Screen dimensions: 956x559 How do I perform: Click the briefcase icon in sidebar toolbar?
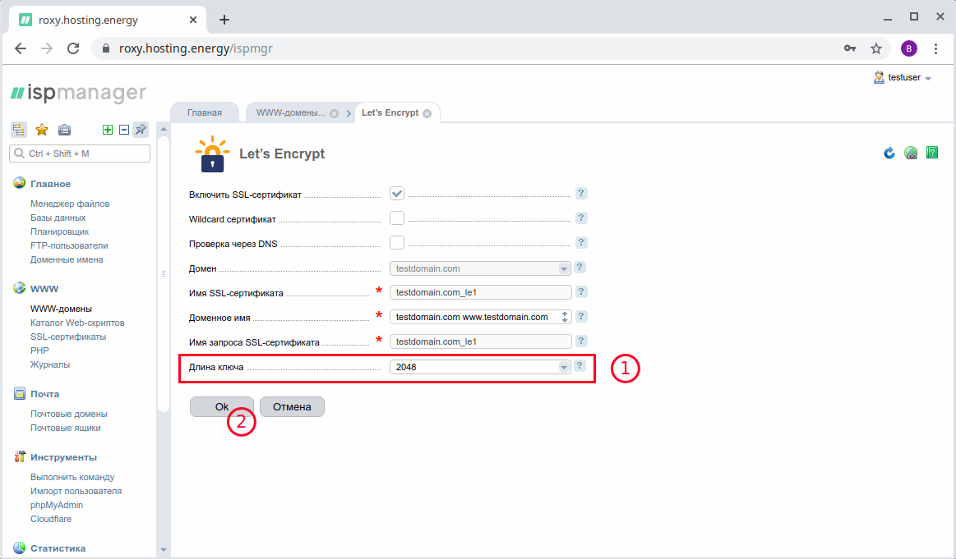coord(64,130)
